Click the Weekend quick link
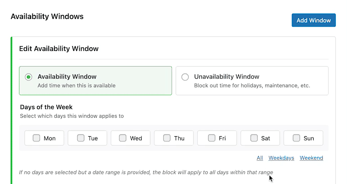The image size is (347, 184). 311,158
